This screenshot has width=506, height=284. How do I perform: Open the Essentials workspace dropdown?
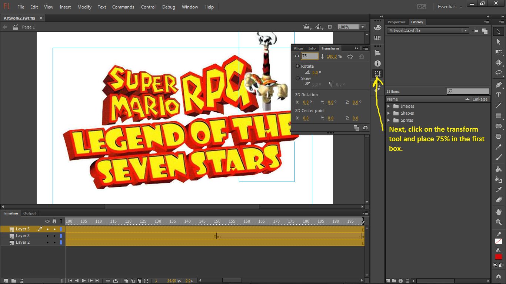[x=450, y=7]
